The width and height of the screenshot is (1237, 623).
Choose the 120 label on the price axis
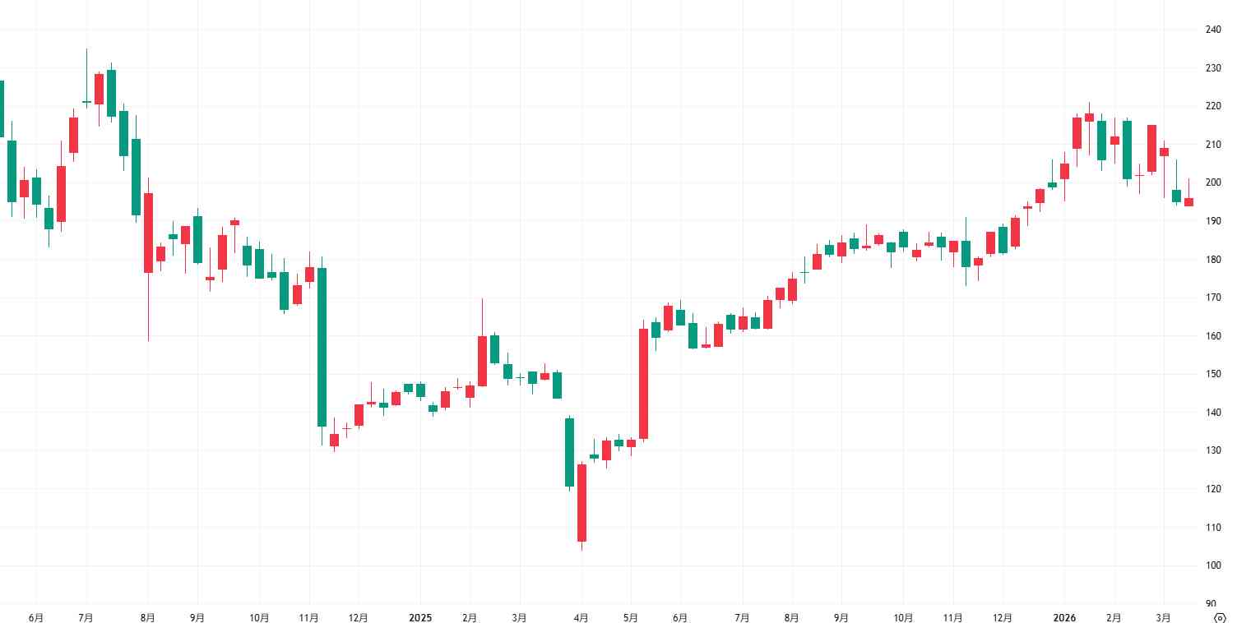pos(1212,489)
